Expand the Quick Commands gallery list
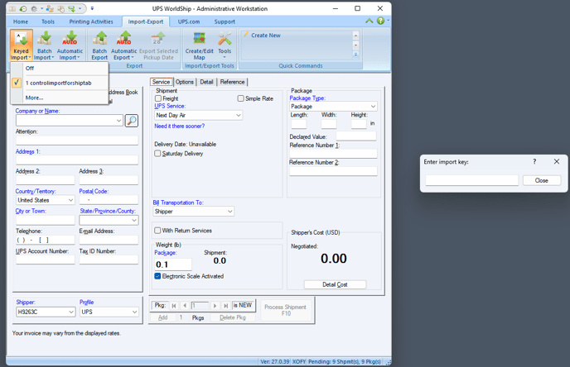 coord(356,55)
